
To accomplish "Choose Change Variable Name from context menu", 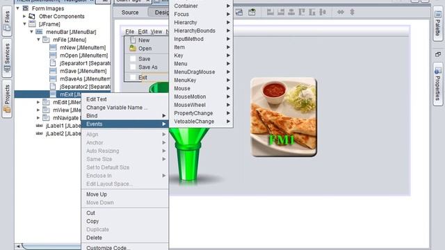I will [x=125, y=108].
